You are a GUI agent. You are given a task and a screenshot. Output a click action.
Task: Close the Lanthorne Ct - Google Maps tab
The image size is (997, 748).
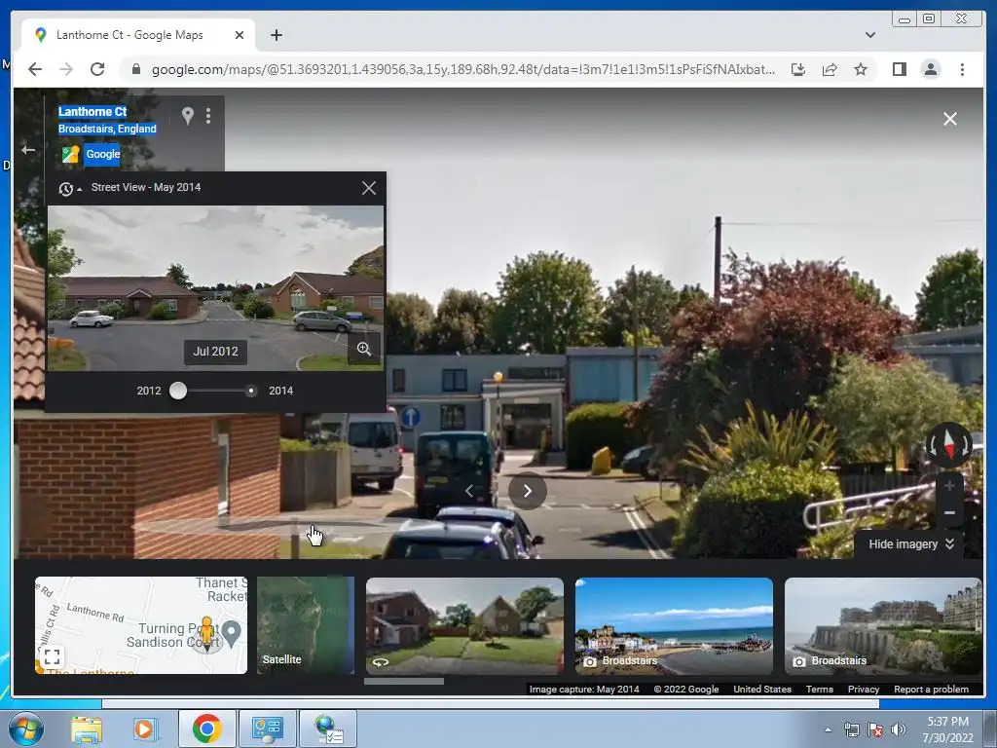pyautogui.click(x=240, y=35)
